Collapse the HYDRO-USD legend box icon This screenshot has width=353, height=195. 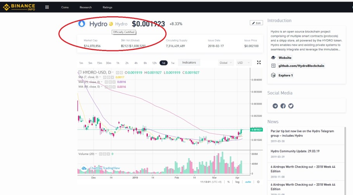coord(80,72)
